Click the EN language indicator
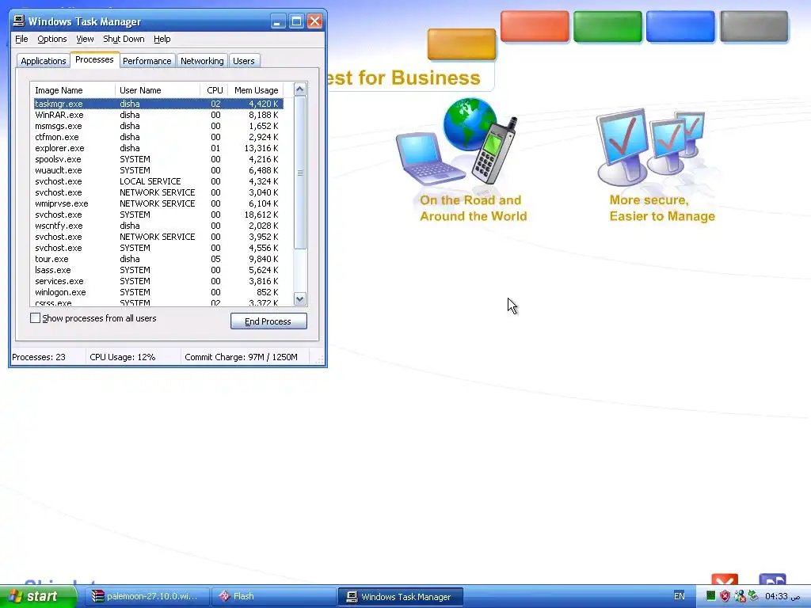Image resolution: width=811 pixels, height=608 pixels. pyautogui.click(x=679, y=596)
